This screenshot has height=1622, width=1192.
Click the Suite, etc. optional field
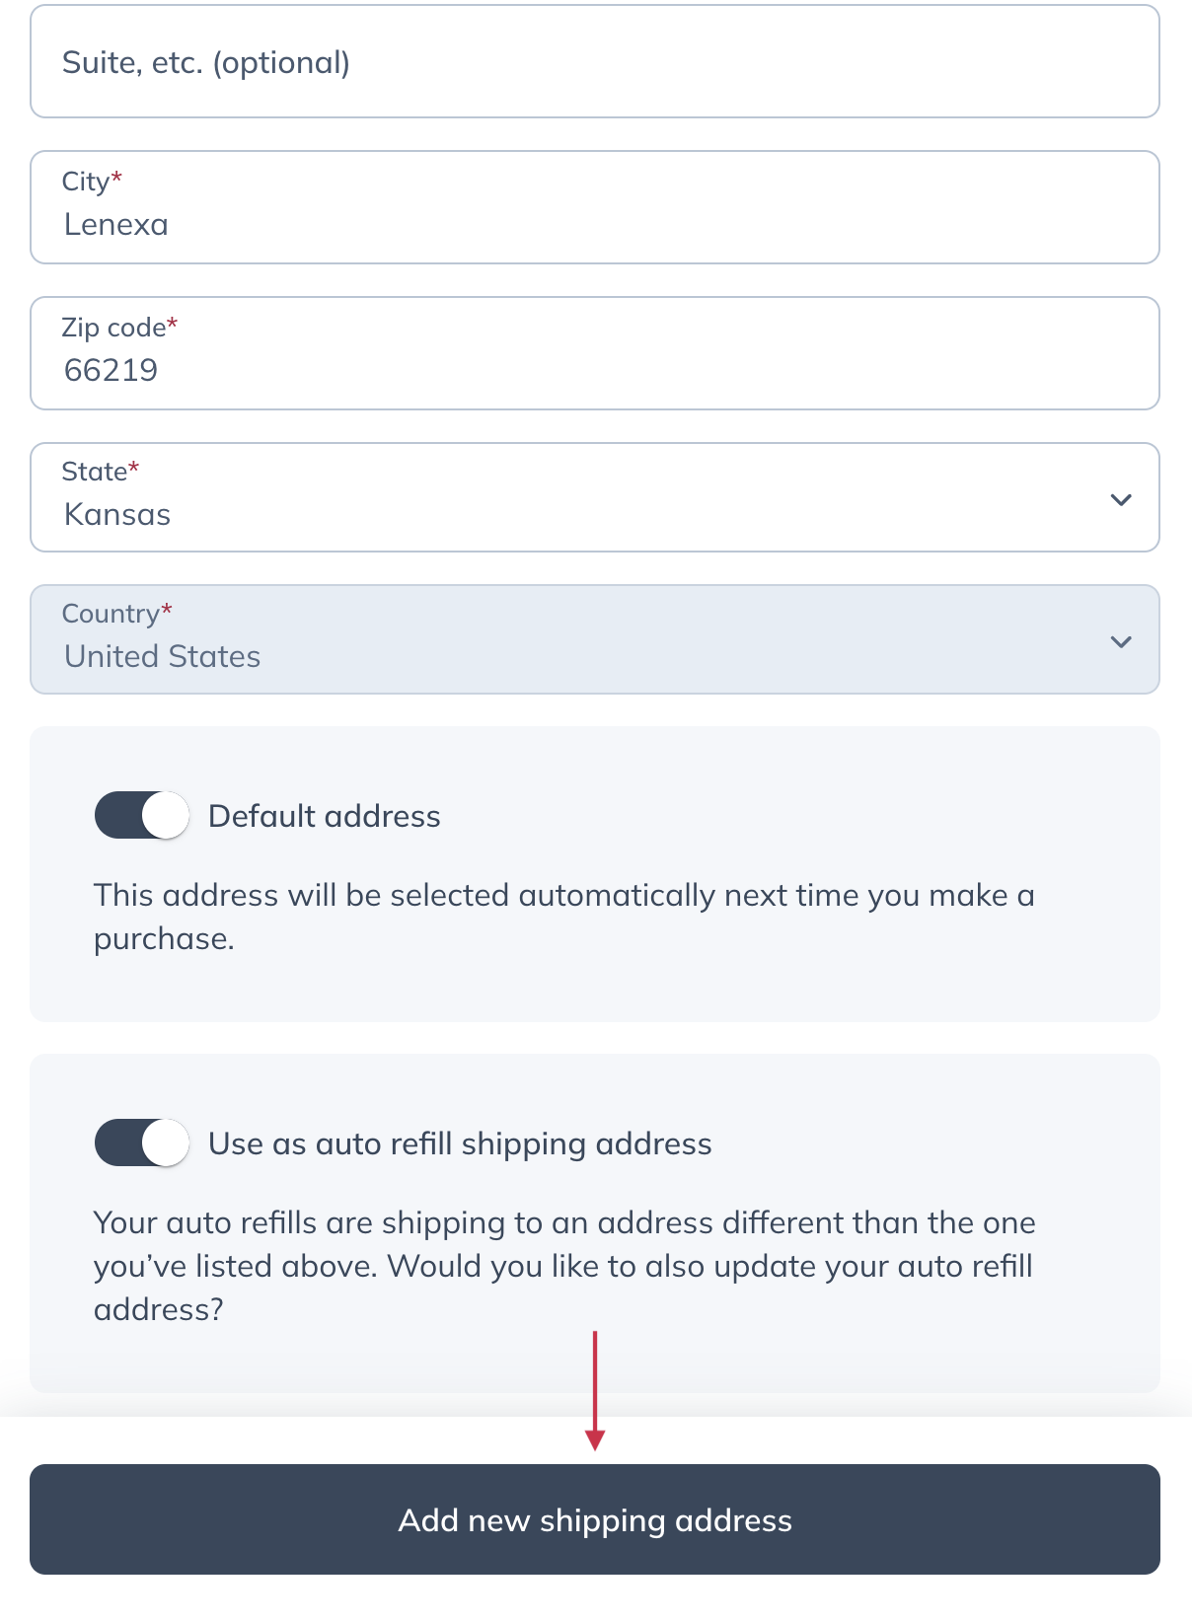pos(592,61)
